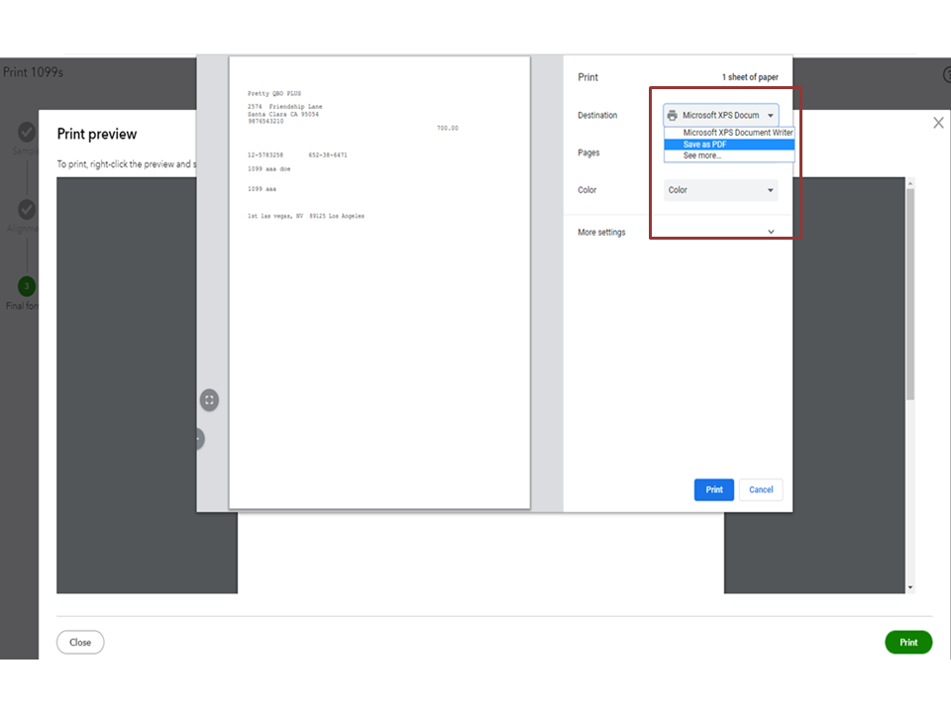
Task: Click step 3 Final forms circle
Action: 26,286
